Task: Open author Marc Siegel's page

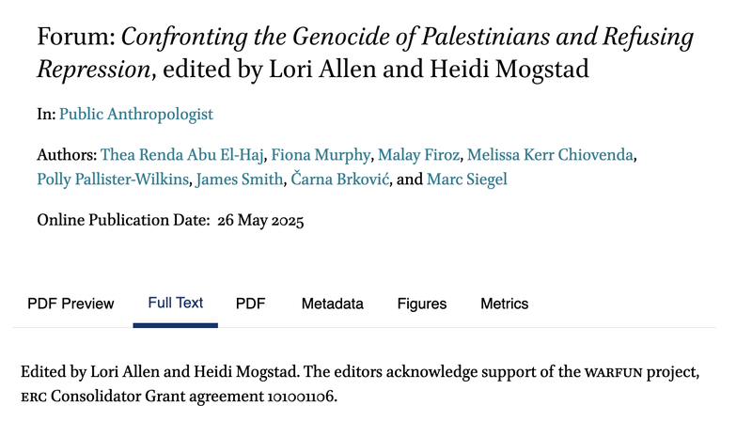Action: [x=466, y=179]
